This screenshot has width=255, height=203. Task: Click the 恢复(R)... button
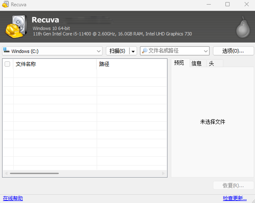tap(233, 186)
